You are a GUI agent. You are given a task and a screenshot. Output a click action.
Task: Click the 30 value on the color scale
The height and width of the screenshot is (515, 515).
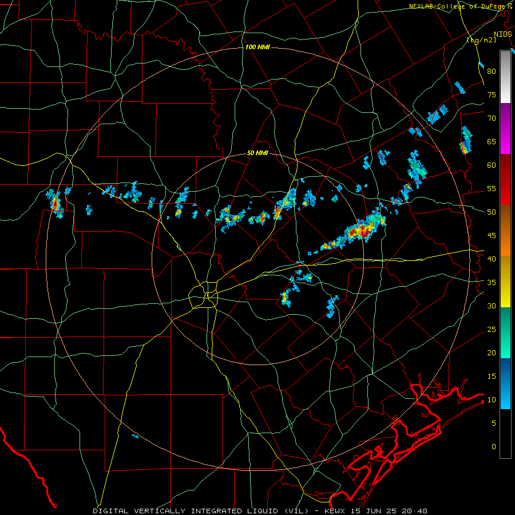pyautogui.click(x=492, y=306)
